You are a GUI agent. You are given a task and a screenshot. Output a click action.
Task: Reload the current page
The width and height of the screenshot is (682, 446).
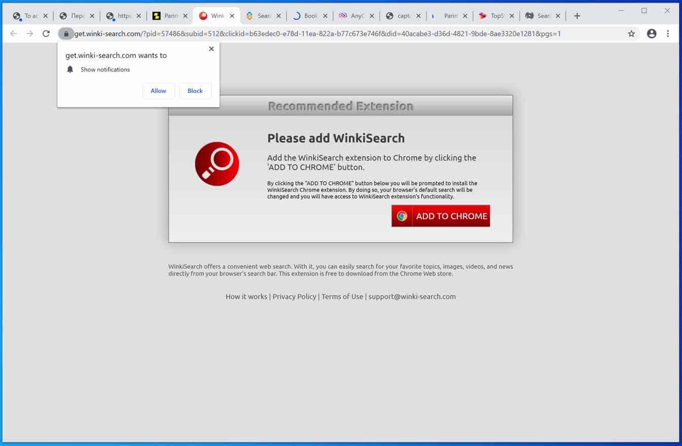46,33
